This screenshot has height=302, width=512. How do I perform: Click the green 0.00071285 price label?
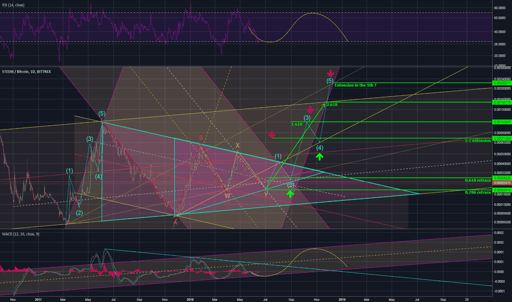pos(502,138)
